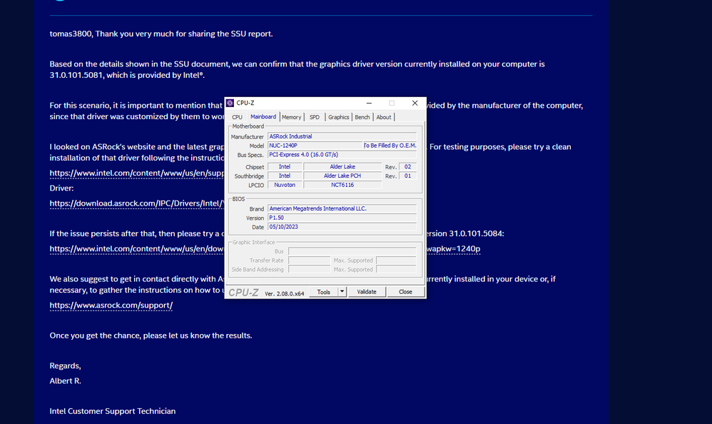Switch to the Graphics tab
The image size is (712, 424).
tap(339, 117)
